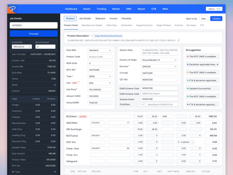The image size is (233, 175).
Task: Open the DMS menu in the navigation bar
Action: pos(128,9)
